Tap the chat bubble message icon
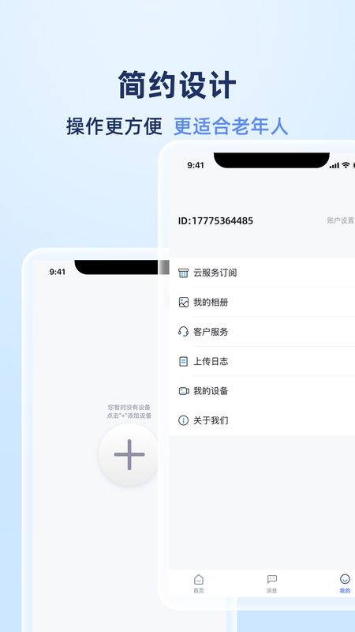Viewport: 355px width, 632px height. (272, 580)
